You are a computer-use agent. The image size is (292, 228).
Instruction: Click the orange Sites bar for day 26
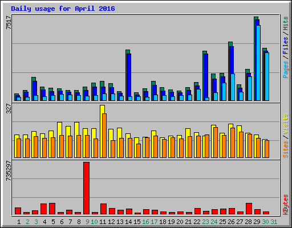233,142
